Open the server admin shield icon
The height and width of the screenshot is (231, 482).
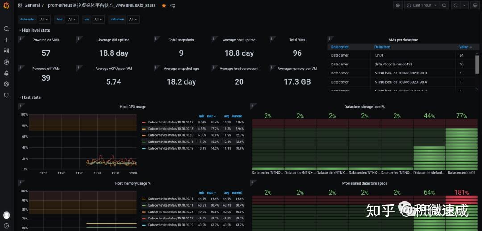[x=6, y=95]
